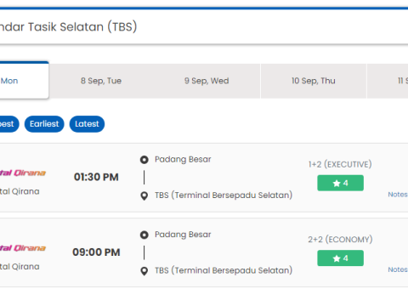
Task: Click TBS terminal text in 09:00 PM trip
Action: click(224, 270)
